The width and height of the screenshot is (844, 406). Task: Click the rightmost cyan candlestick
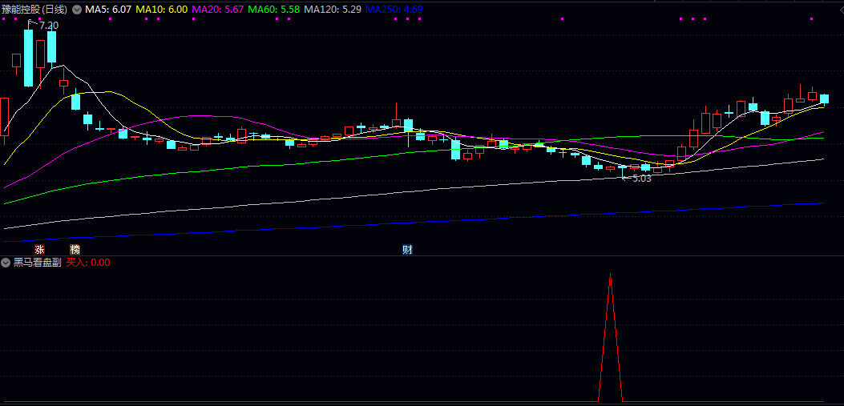point(823,98)
